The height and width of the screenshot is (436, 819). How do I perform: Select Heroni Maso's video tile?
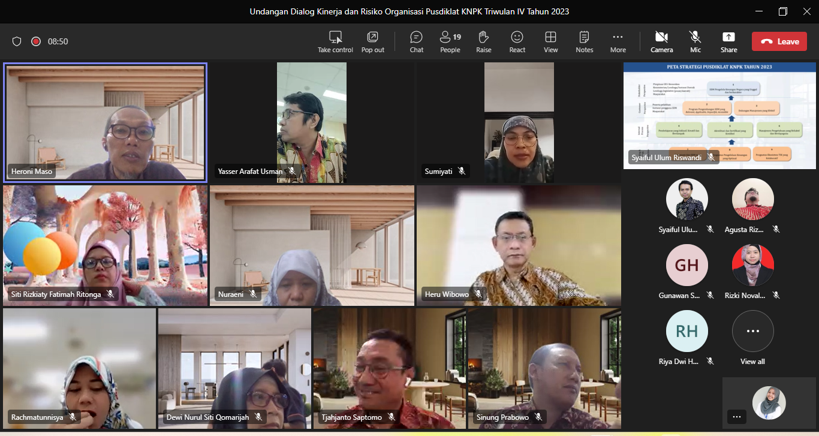tap(105, 122)
